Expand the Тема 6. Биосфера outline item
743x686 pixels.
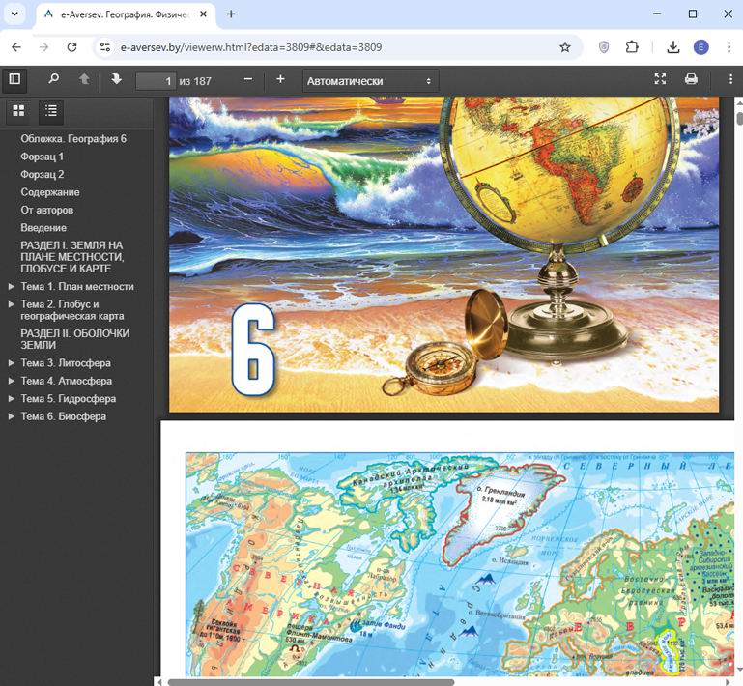tap(12, 416)
